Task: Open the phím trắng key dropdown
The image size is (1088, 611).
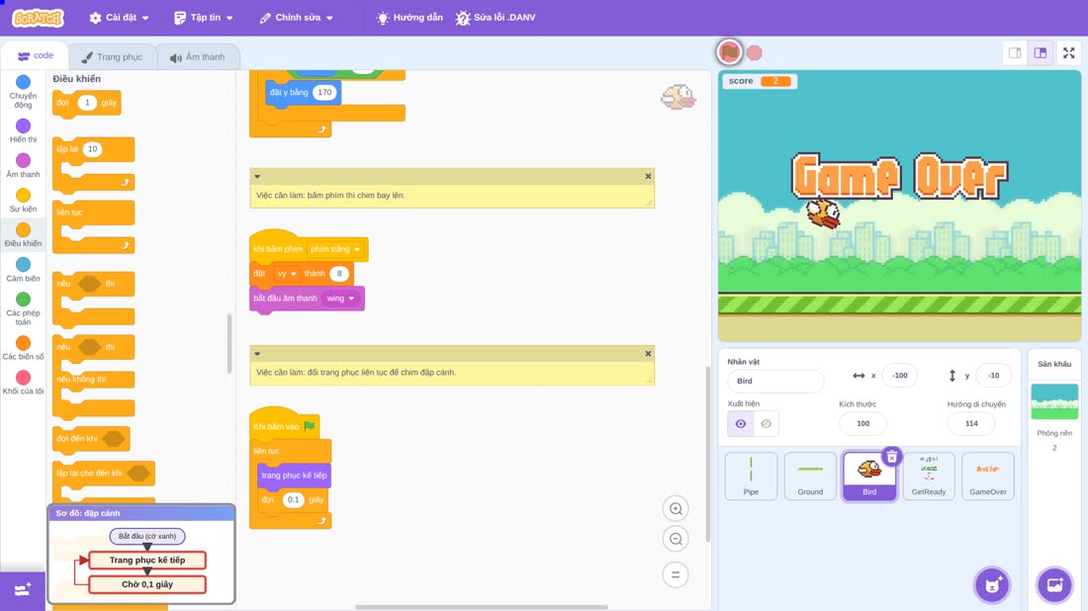Action: pos(335,249)
